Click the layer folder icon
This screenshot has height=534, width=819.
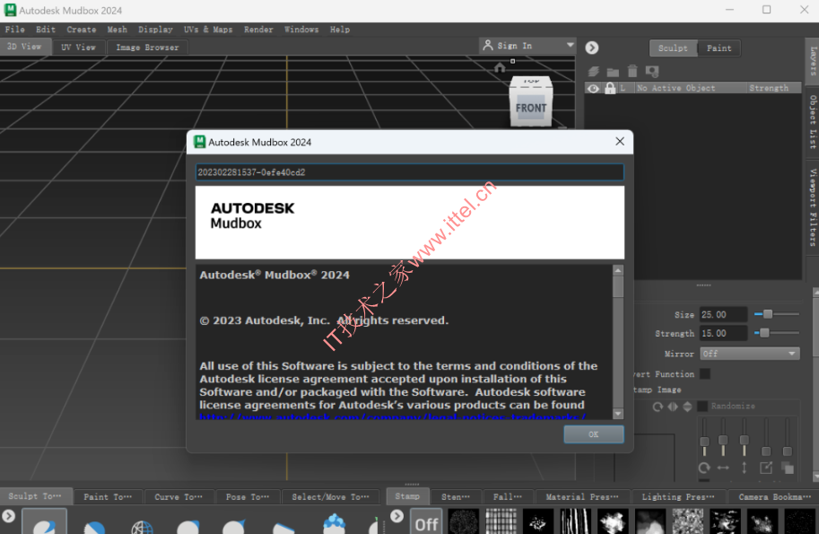point(613,72)
